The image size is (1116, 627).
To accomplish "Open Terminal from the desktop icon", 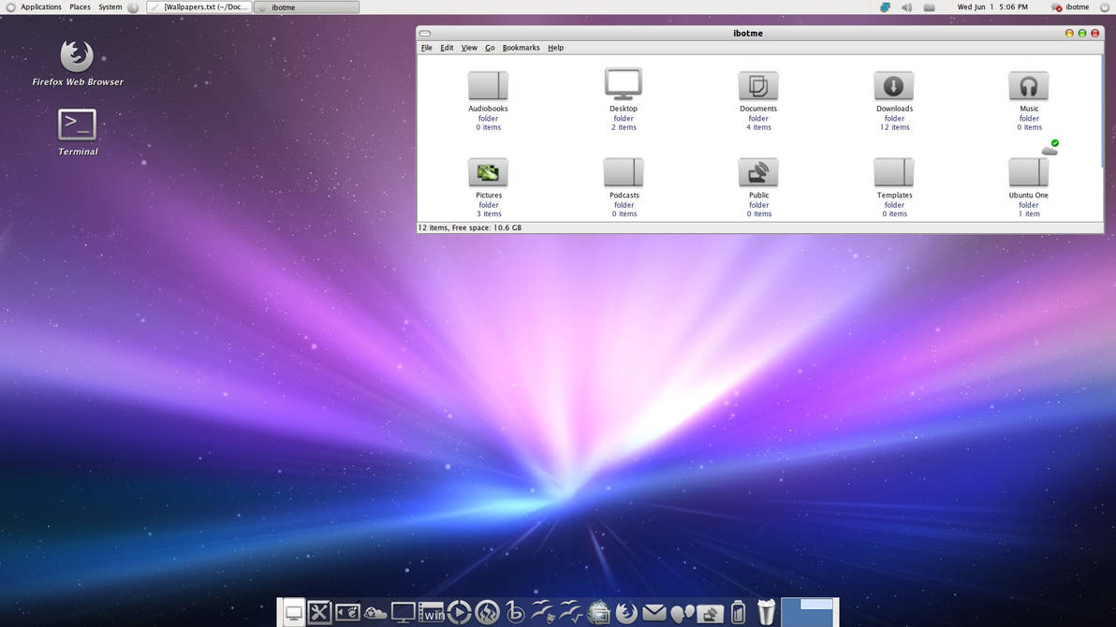I will click(76, 125).
